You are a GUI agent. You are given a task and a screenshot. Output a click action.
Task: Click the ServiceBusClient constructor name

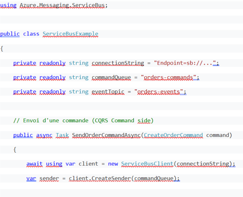[147, 164]
